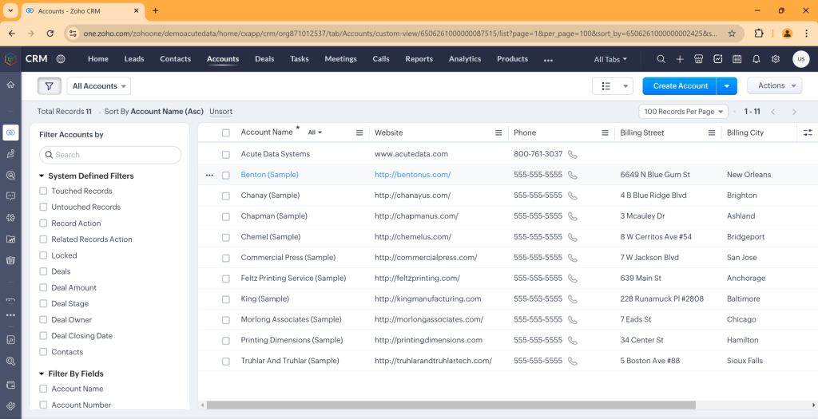
Task: Collapse System Defined Filters section
Action: [42, 176]
